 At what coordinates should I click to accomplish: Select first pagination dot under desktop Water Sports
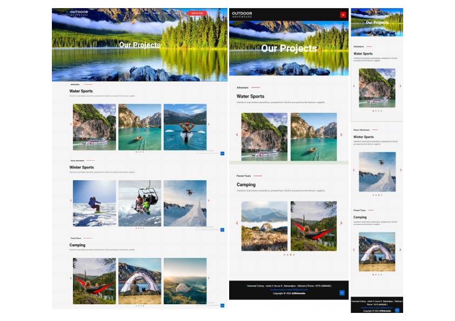(x=136, y=152)
